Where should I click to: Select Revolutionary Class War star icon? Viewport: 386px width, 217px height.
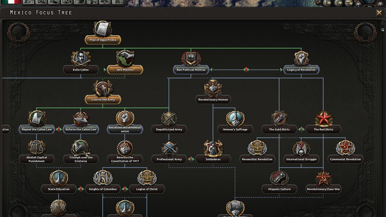point(323,178)
